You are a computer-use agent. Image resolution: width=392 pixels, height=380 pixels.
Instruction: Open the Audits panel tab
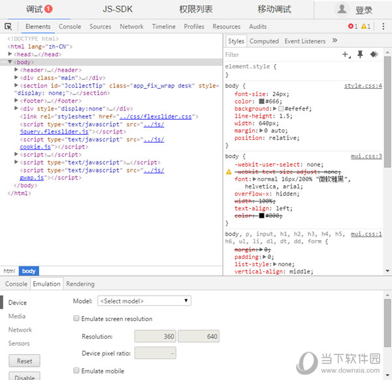[258, 27]
